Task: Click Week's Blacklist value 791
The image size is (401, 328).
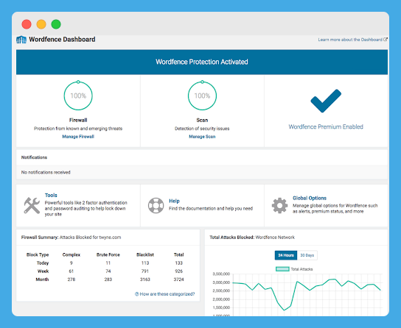Action: click(x=145, y=271)
